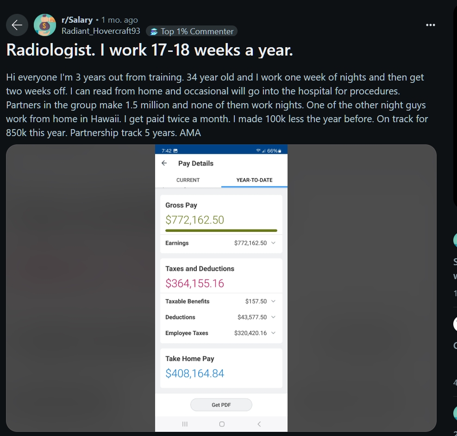Open the r/Salary subreddit link
457x436 pixels.
click(x=77, y=20)
